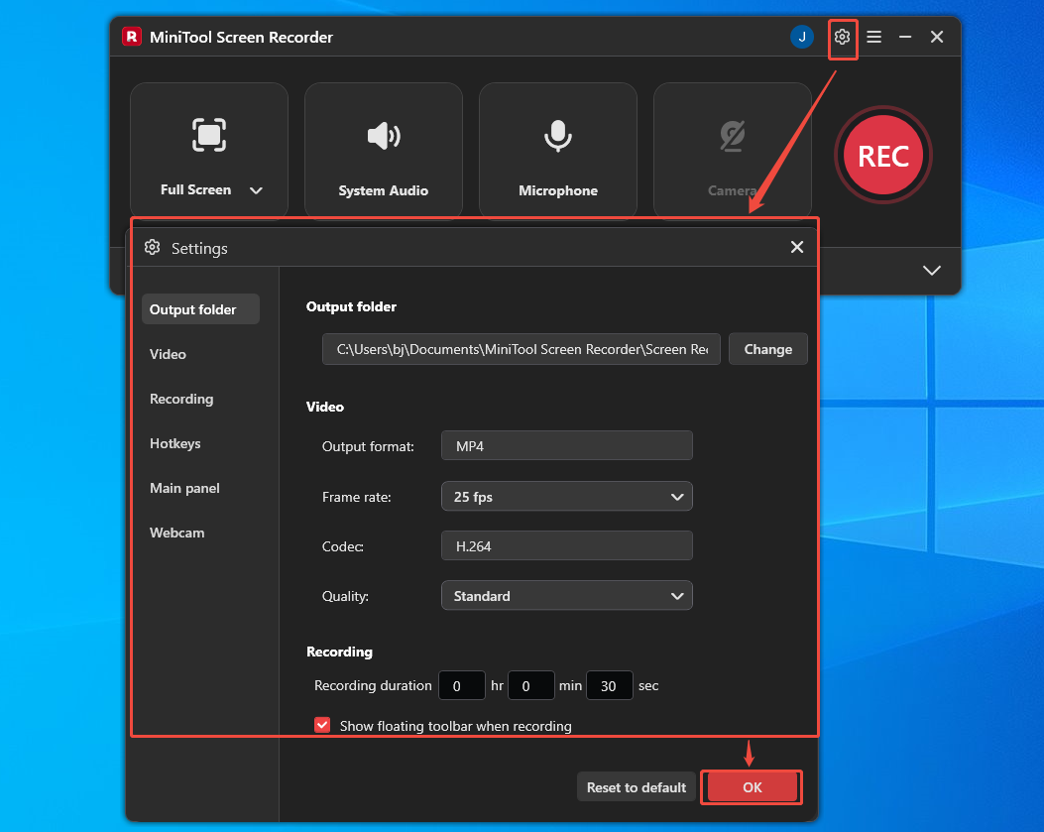Screen dimensions: 1044x832
Task: Click the recording duration hours field
Action: pyautogui.click(x=462, y=685)
